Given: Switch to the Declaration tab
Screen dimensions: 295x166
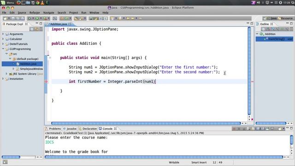Looking at the screenshot, I should tap(88, 129).
